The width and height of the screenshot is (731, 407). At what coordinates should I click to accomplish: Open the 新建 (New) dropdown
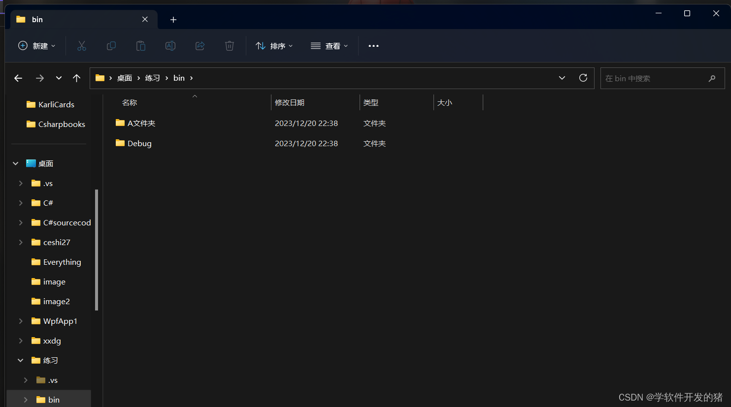37,46
